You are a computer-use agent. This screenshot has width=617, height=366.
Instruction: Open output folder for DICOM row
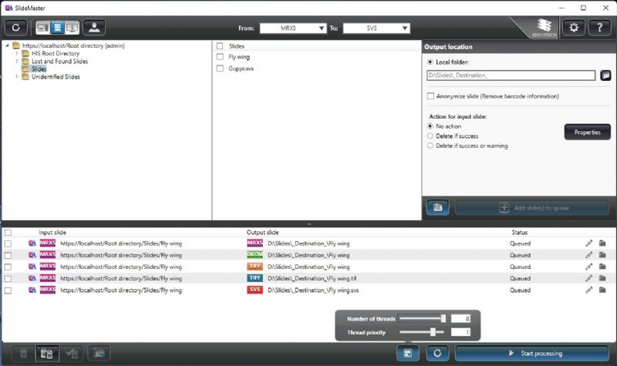[x=602, y=255]
